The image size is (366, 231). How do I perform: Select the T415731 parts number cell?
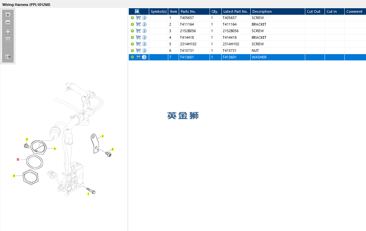[x=194, y=50]
